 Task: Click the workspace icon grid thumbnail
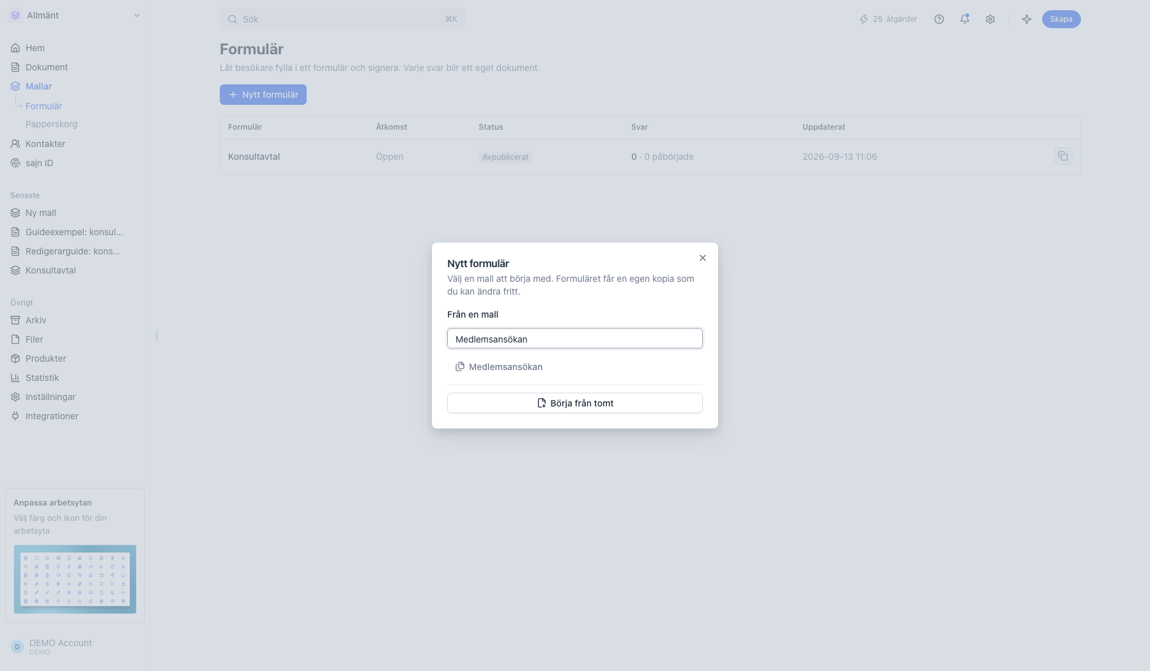click(x=75, y=579)
